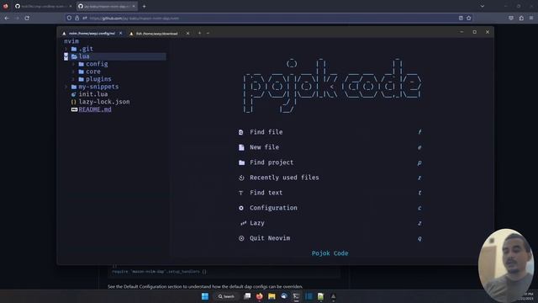Open Configuration via its gear icon
Screen dimensions: 538x303
241,208
